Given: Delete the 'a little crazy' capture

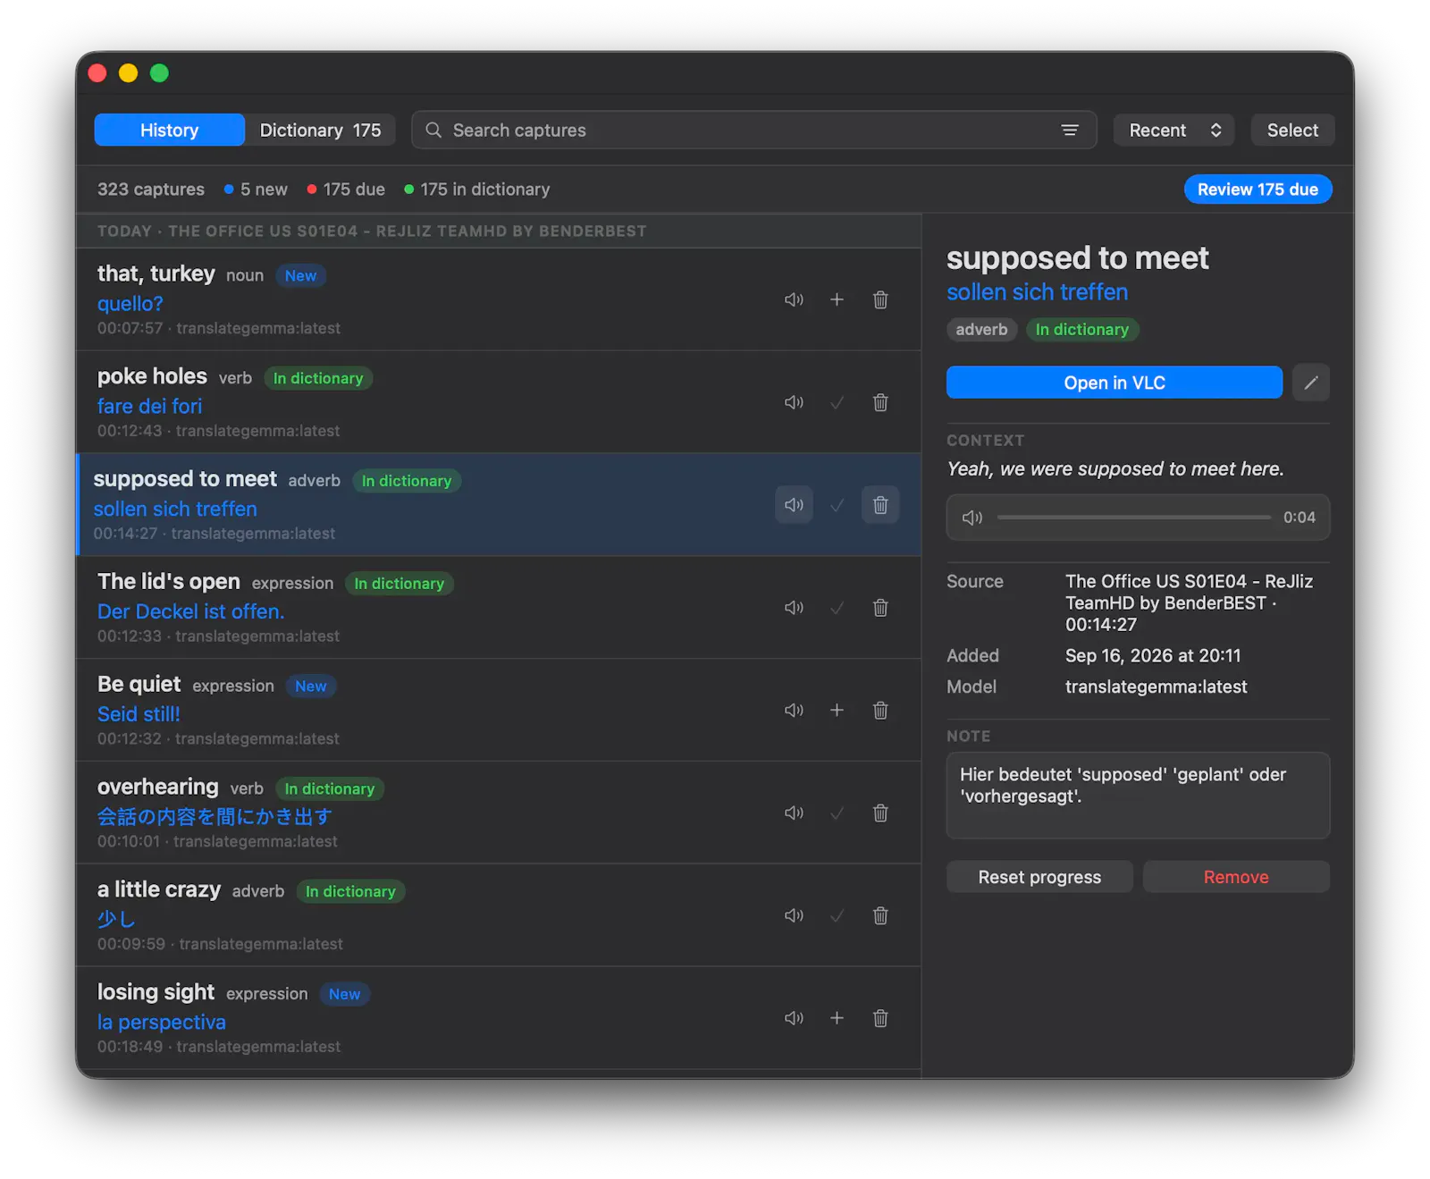Looking at the screenshot, I should click(880, 915).
